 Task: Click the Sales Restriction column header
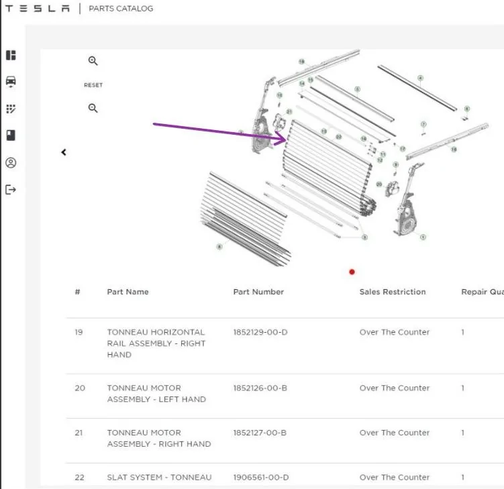(393, 292)
